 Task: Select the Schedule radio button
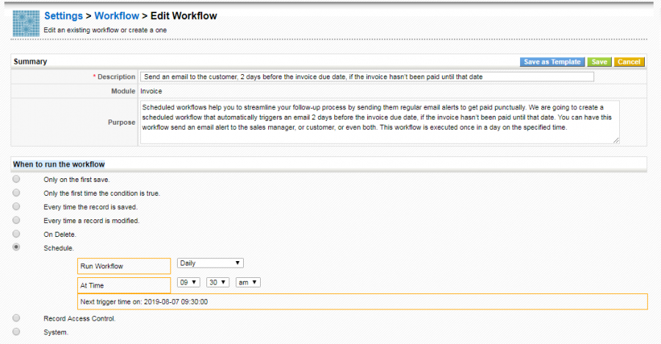coord(16,249)
